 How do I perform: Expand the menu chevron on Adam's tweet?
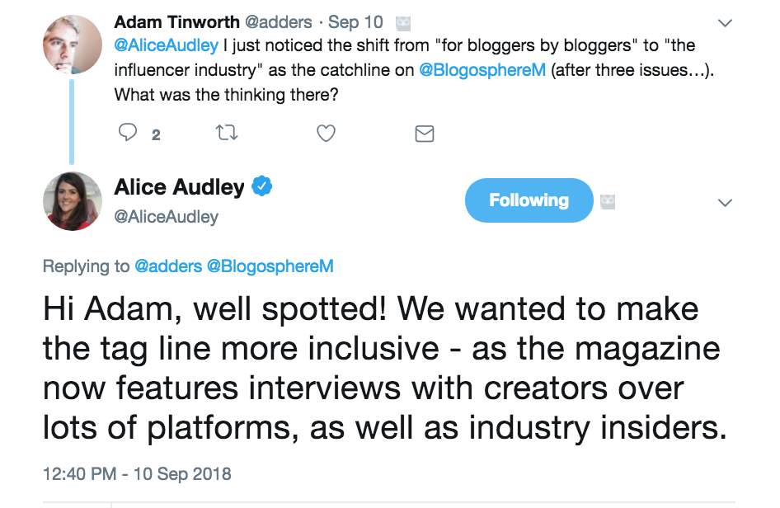[724, 23]
